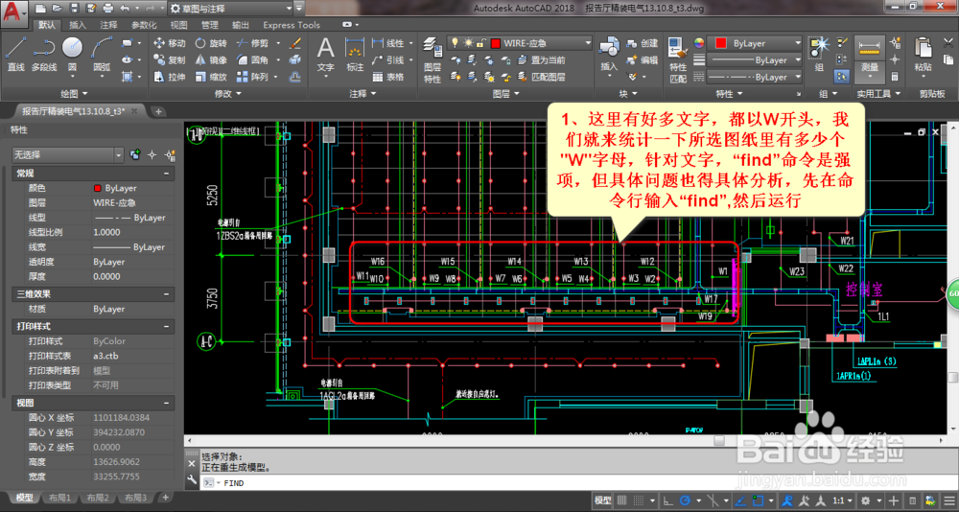Switch to the 参数化 ribbon tab
Screen dimensions: 959x512
pyautogui.click(x=144, y=25)
